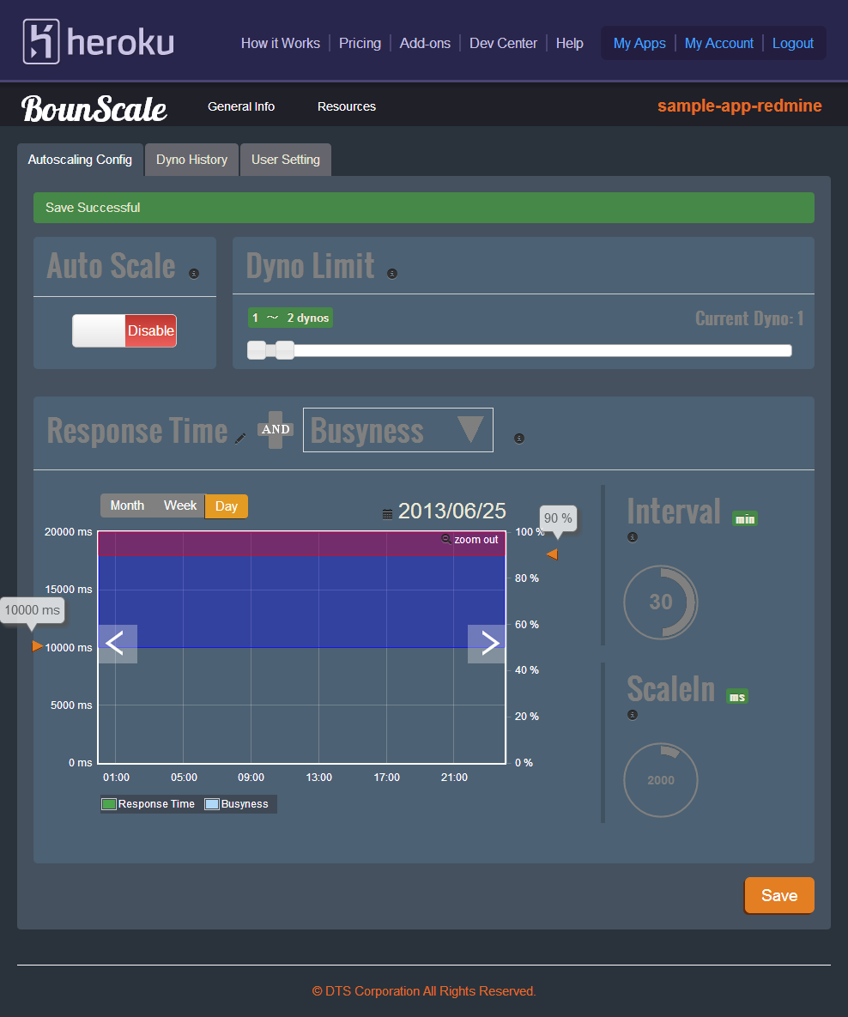Click the 90 % busyness threshold marker arrow
Image resolution: width=848 pixels, height=1017 pixels.
pos(552,554)
